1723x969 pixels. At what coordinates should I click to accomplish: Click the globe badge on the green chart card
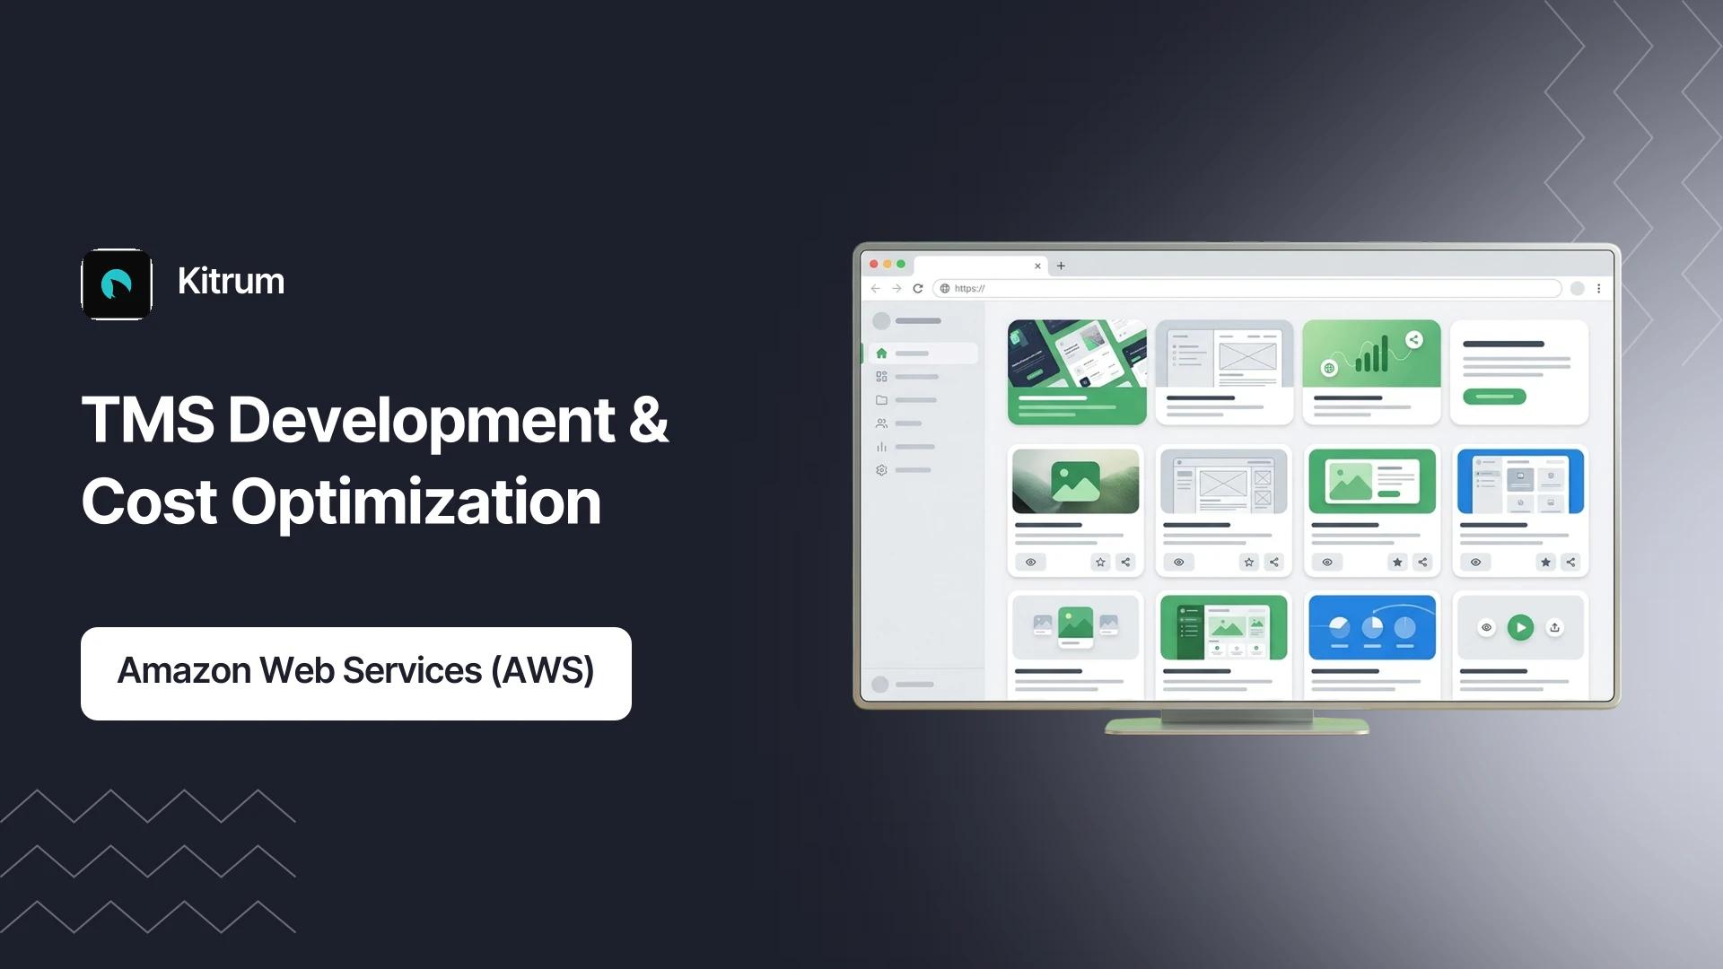pos(1329,368)
